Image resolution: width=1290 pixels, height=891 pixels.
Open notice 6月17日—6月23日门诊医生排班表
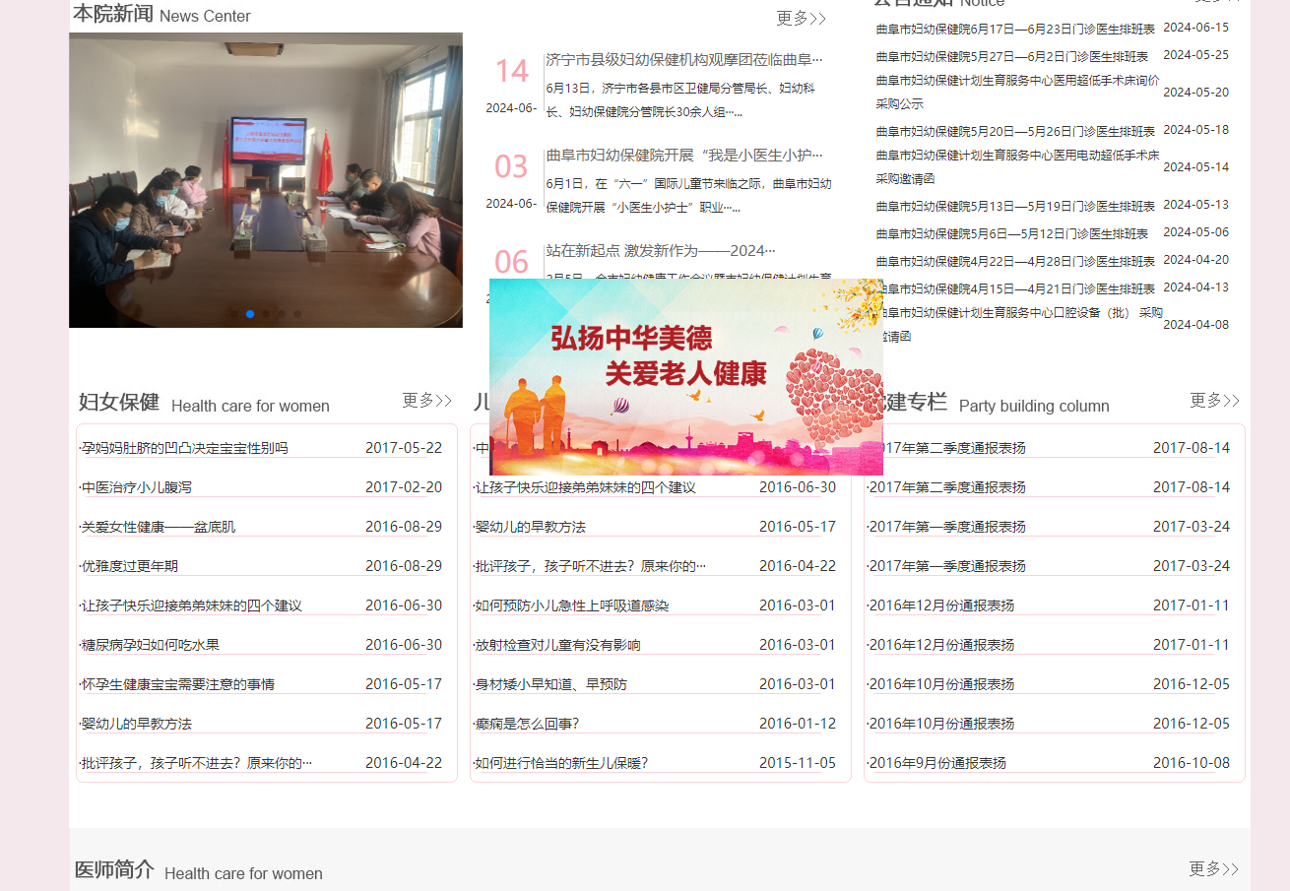1015,29
